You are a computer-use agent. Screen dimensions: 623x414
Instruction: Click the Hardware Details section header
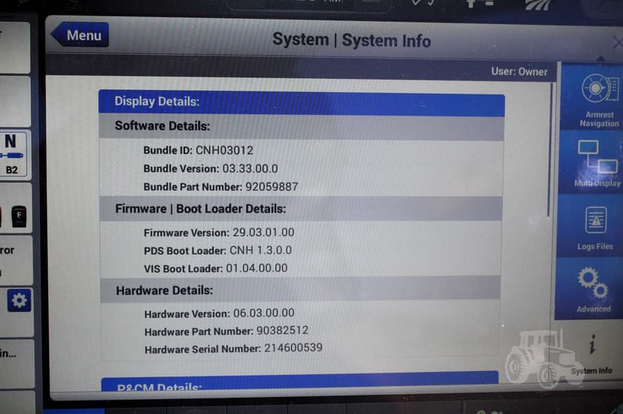click(x=301, y=290)
